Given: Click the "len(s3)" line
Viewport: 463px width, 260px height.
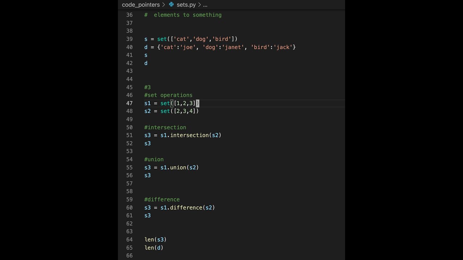Looking at the screenshot, I should pyautogui.click(x=156, y=239).
